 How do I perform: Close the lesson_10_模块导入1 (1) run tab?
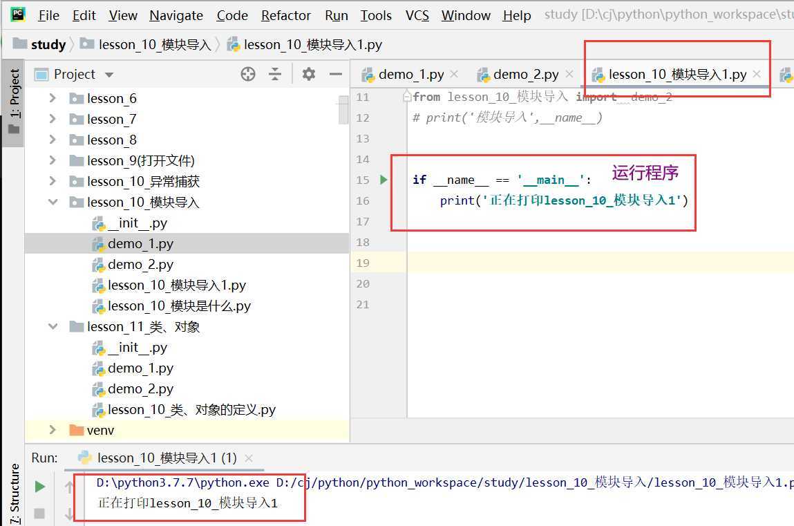click(x=249, y=458)
